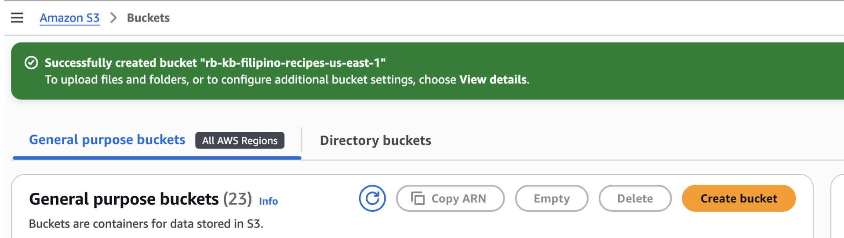Open the Directory buckets tab
Image resolution: width=844 pixels, height=238 pixels.
tap(375, 141)
